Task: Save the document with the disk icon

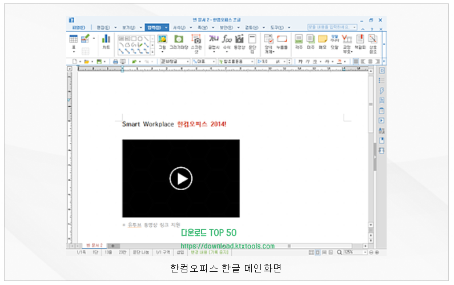Action: pyautogui.click(x=99, y=62)
